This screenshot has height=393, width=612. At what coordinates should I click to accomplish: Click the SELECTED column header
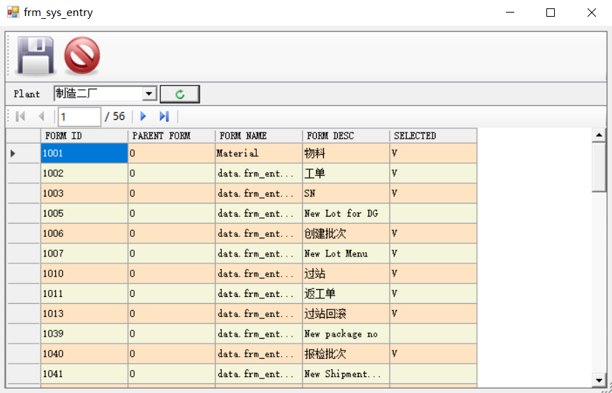[433, 136]
